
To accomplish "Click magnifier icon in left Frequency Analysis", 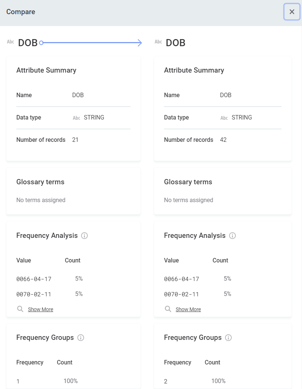I will point(20,309).
